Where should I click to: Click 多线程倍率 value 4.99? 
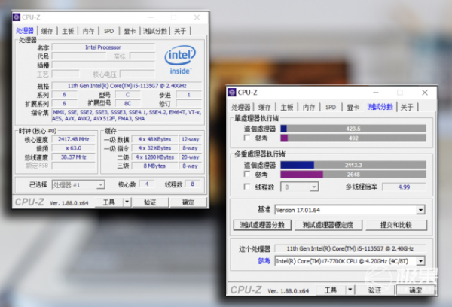[404, 187]
